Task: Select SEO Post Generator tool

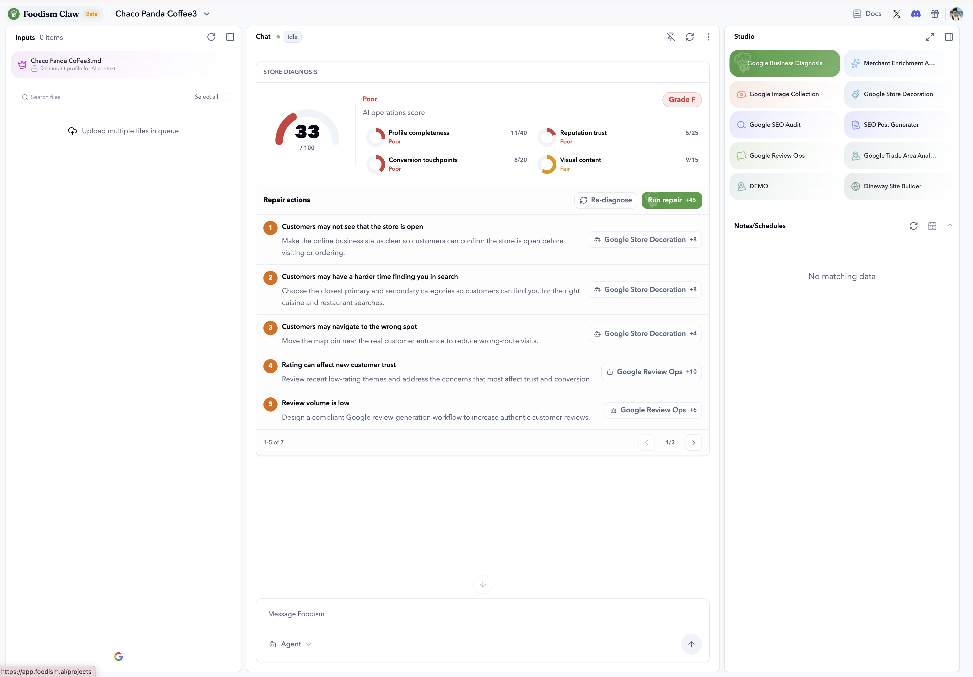Action: tap(899, 125)
